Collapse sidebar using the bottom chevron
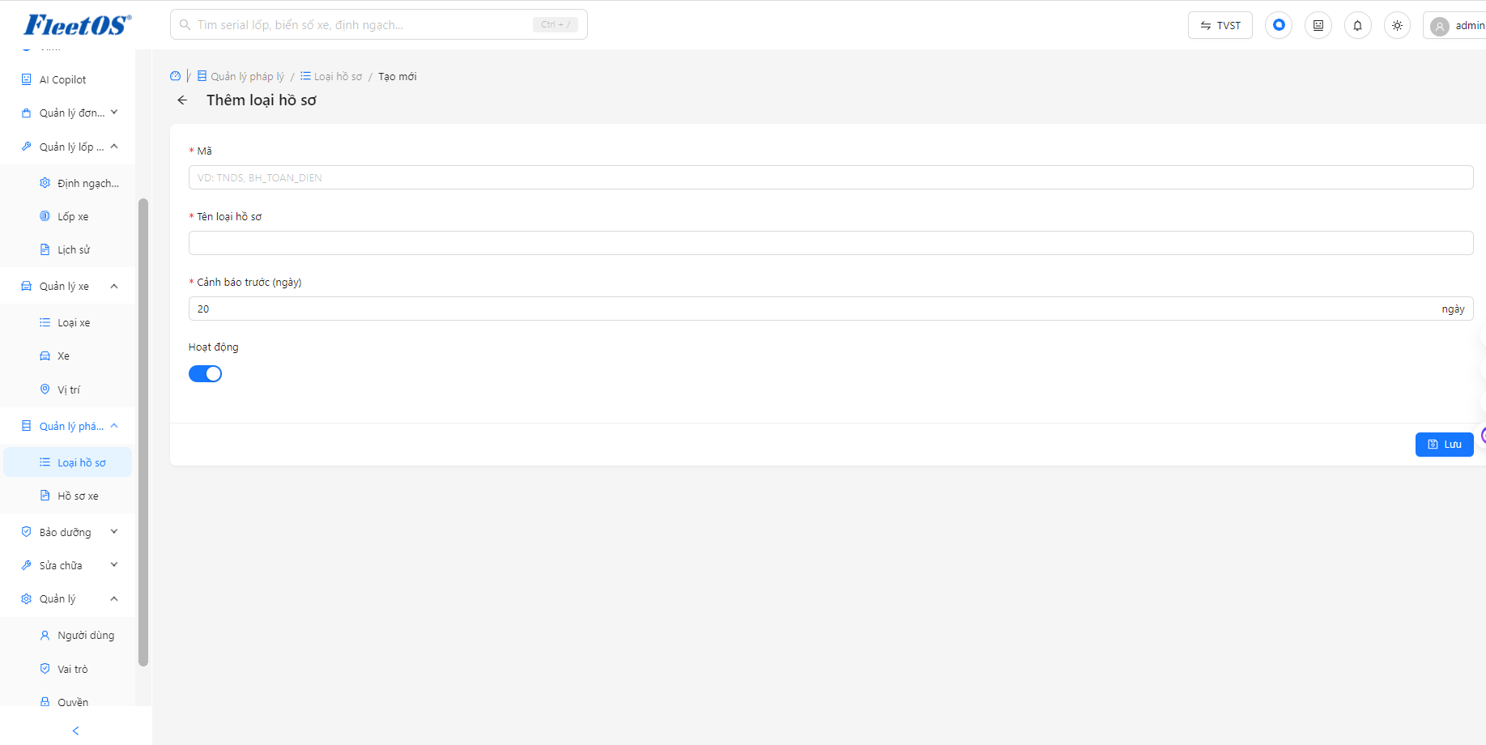 click(76, 730)
